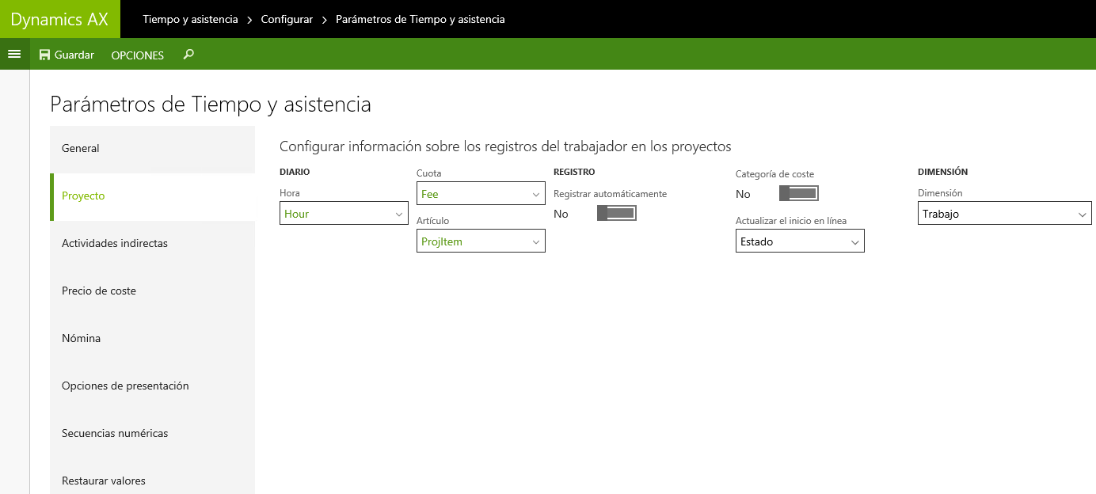Expand the Artículo dropdown arrow
This screenshot has width=1096, height=494.
pyautogui.click(x=536, y=241)
